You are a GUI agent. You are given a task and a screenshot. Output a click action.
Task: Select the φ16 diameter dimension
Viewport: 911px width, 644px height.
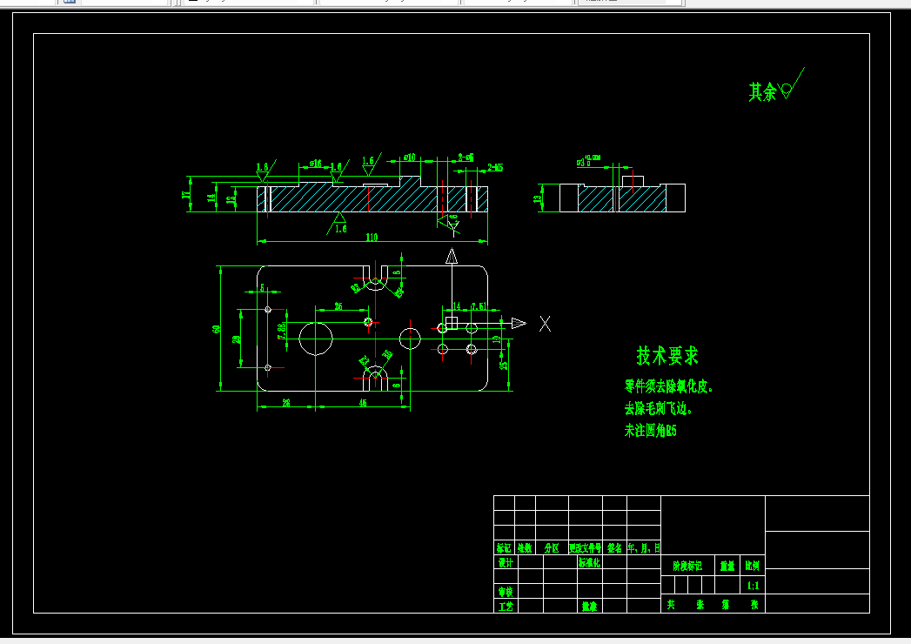(316, 164)
